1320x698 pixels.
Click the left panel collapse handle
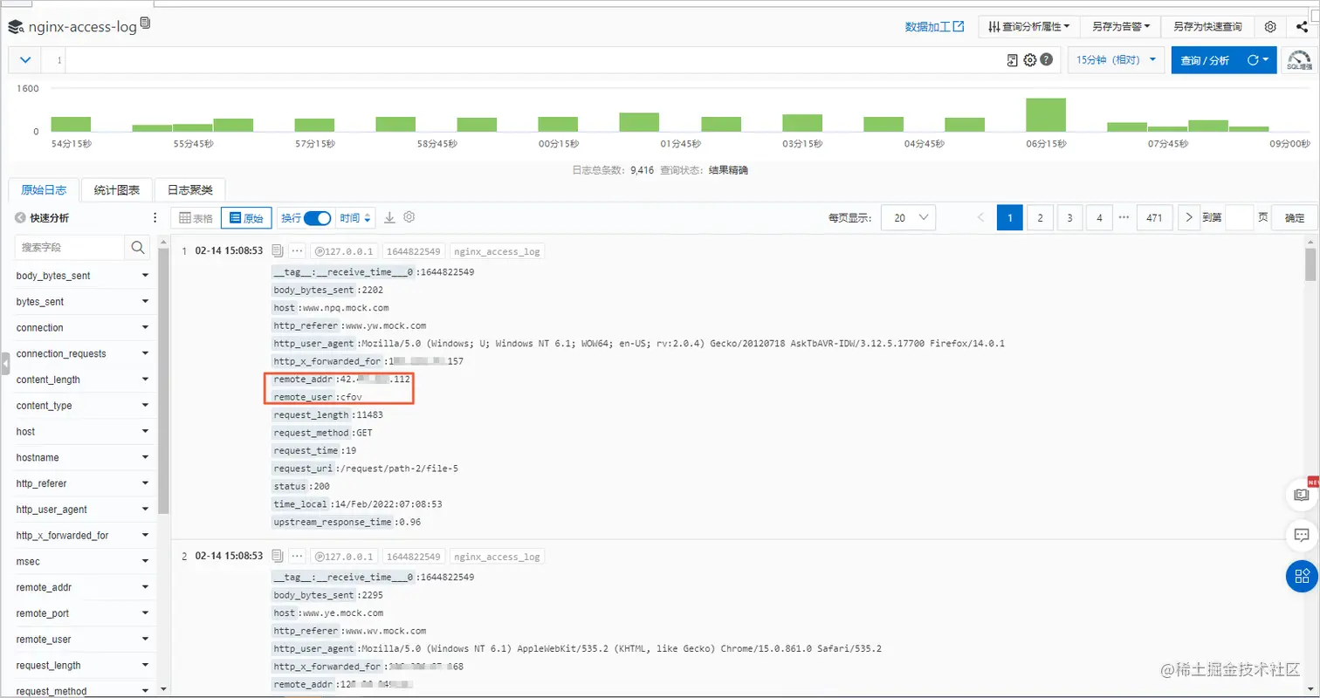pos(5,362)
